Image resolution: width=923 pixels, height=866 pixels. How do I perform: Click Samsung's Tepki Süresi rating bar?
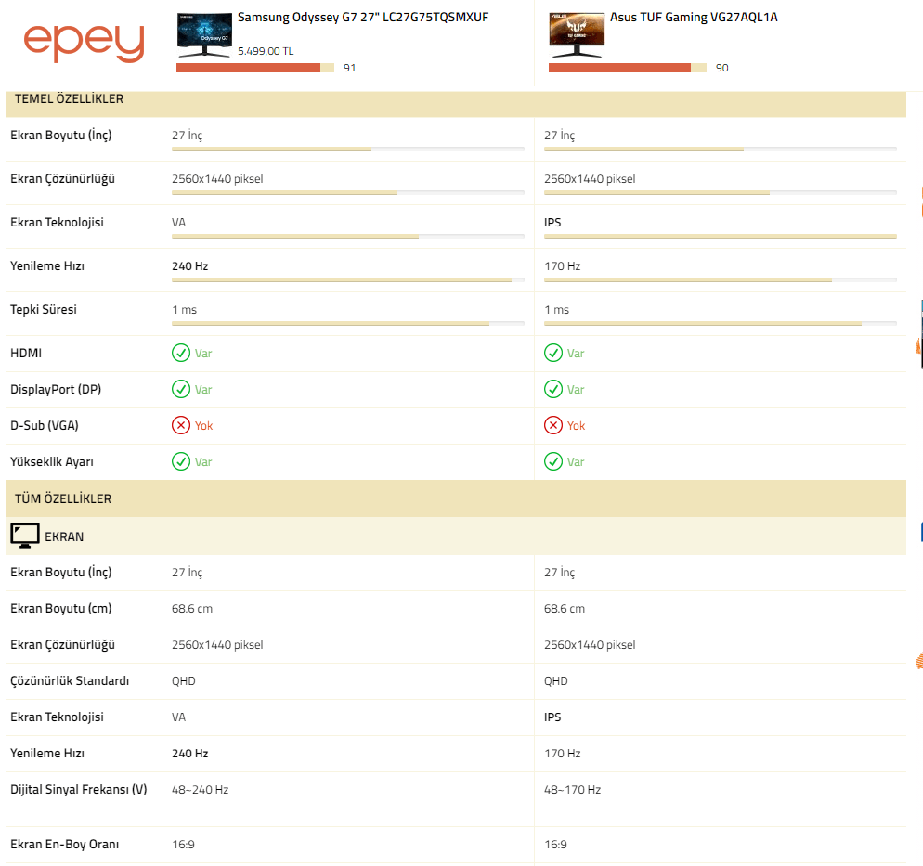(348, 324)
